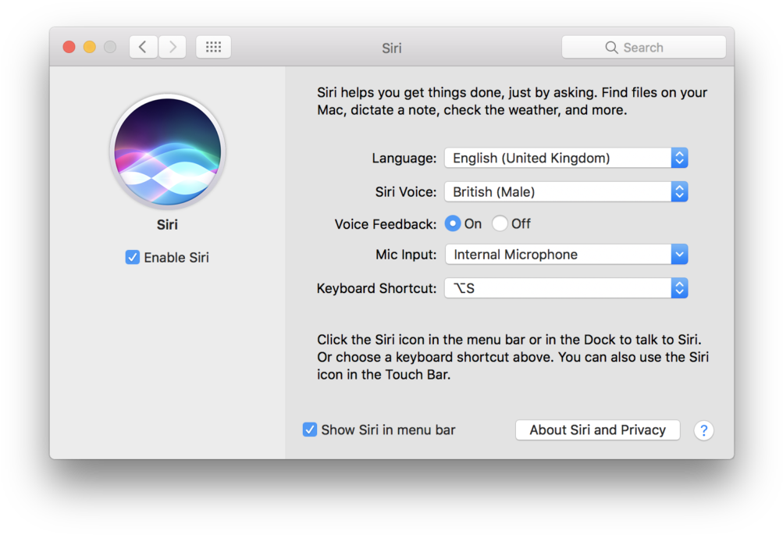Click About Siri and Privacy button
This screenshot has width=783, height=535.
pyautogui.click(x=598, y=430)
